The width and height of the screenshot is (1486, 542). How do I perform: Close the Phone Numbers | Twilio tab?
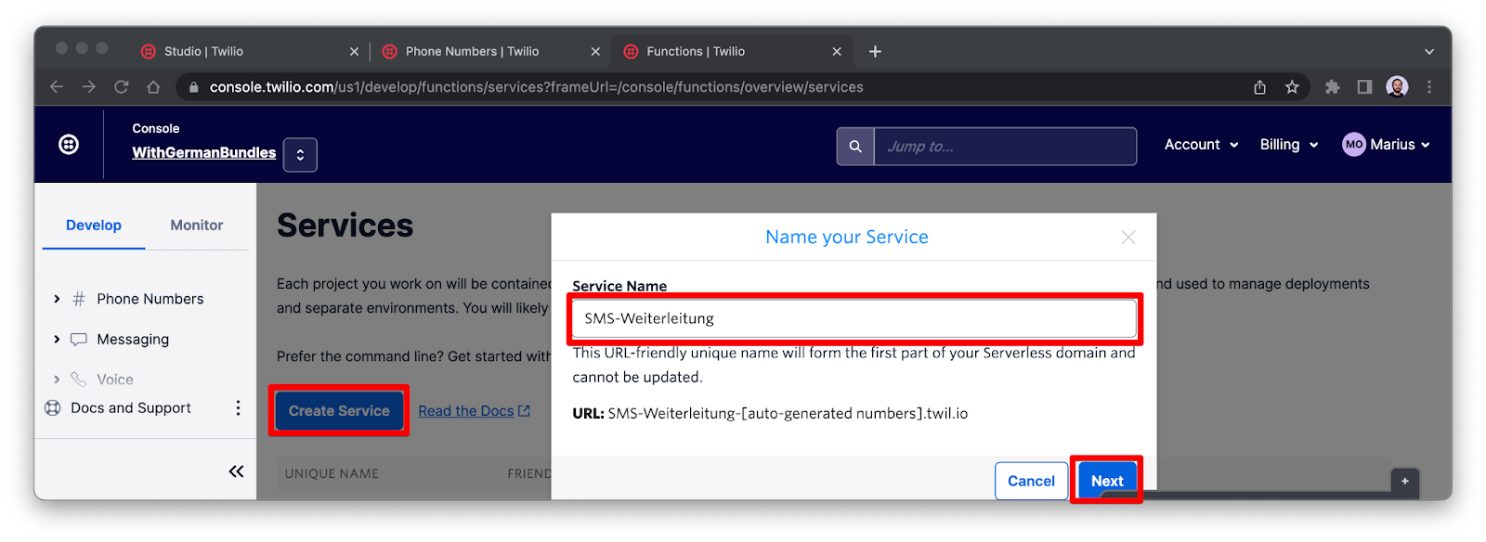coord(595,52)
